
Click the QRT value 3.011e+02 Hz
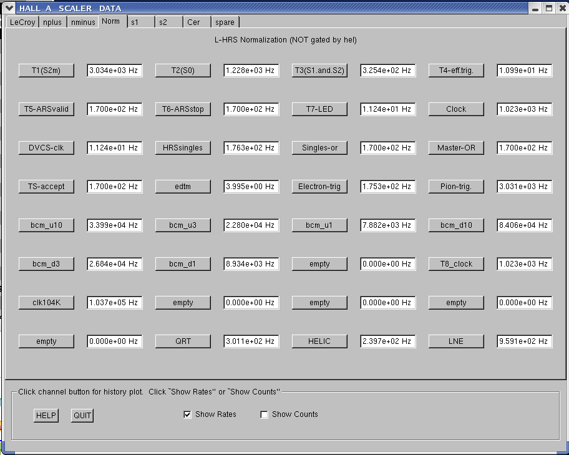[251, 341]
